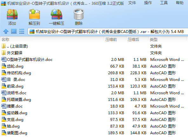Select file name 装配图.dwg
The image size is (188, 139).
[17, 133]
